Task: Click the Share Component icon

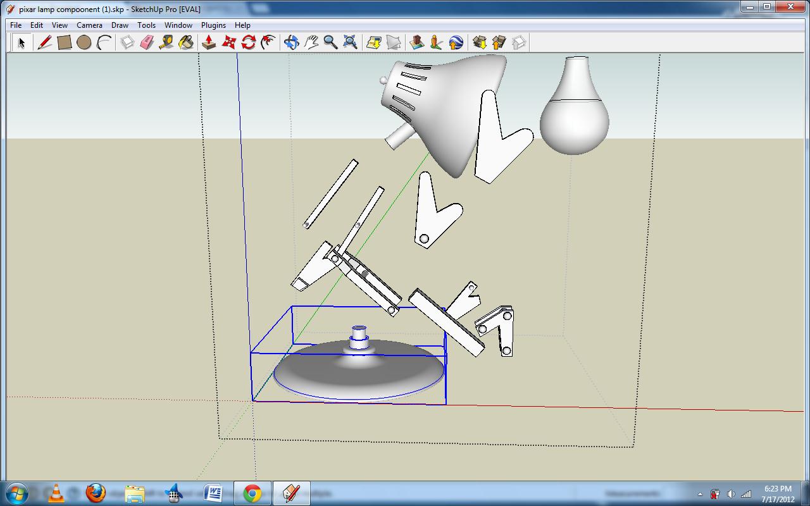Action: (x=519, y=42)
